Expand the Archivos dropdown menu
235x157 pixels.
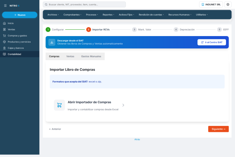(53, 15)
